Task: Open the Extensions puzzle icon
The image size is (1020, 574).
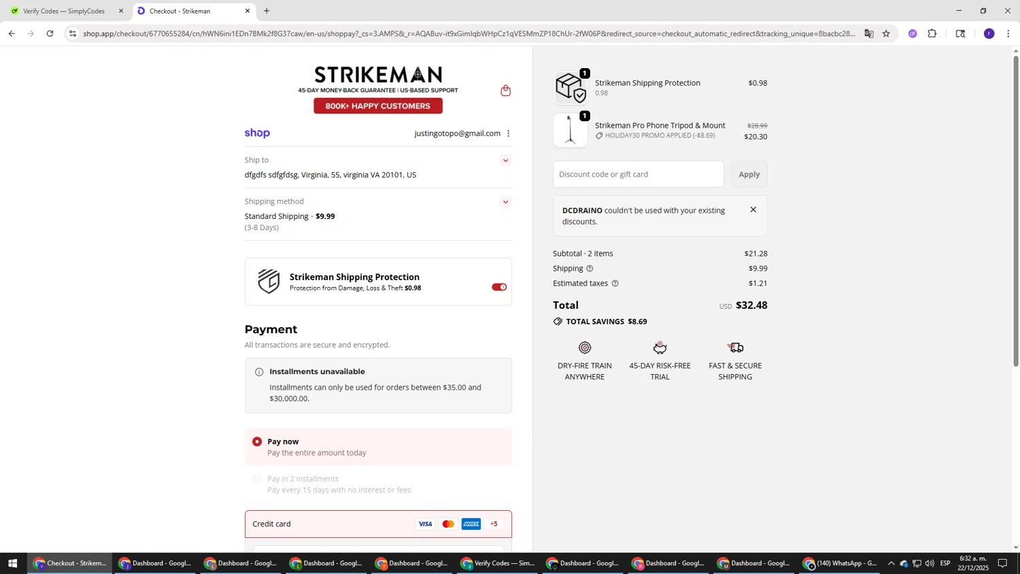Action: coord(932,33)
